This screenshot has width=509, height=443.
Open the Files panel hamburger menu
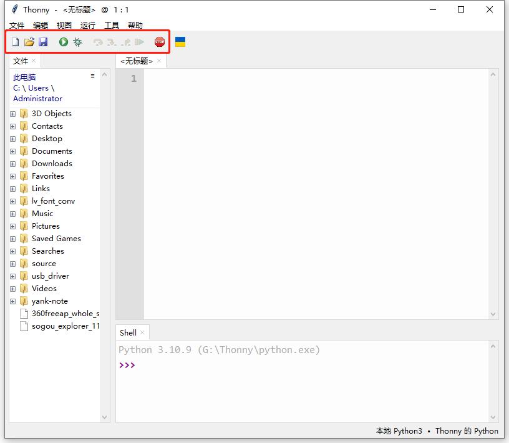click(93, 76)
